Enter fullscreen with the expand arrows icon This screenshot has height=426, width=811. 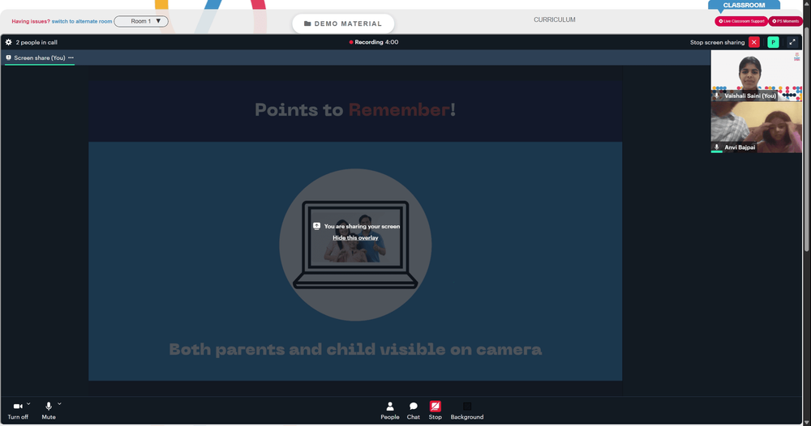[x=792, y=42]
